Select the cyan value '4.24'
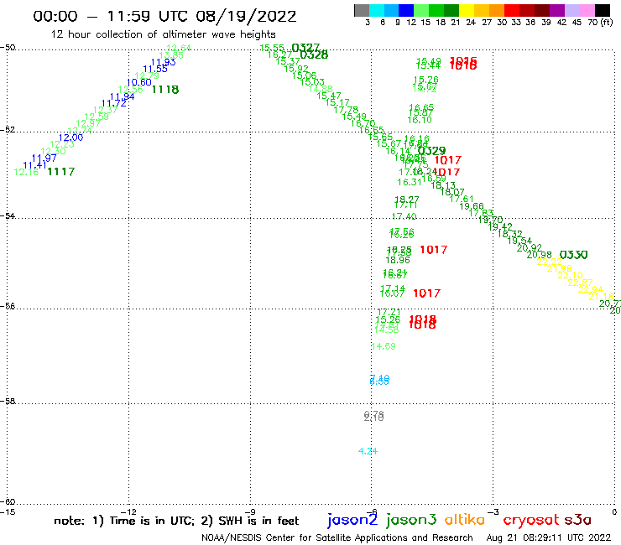Viewport: 621px width, 545px height. (368, 451)
